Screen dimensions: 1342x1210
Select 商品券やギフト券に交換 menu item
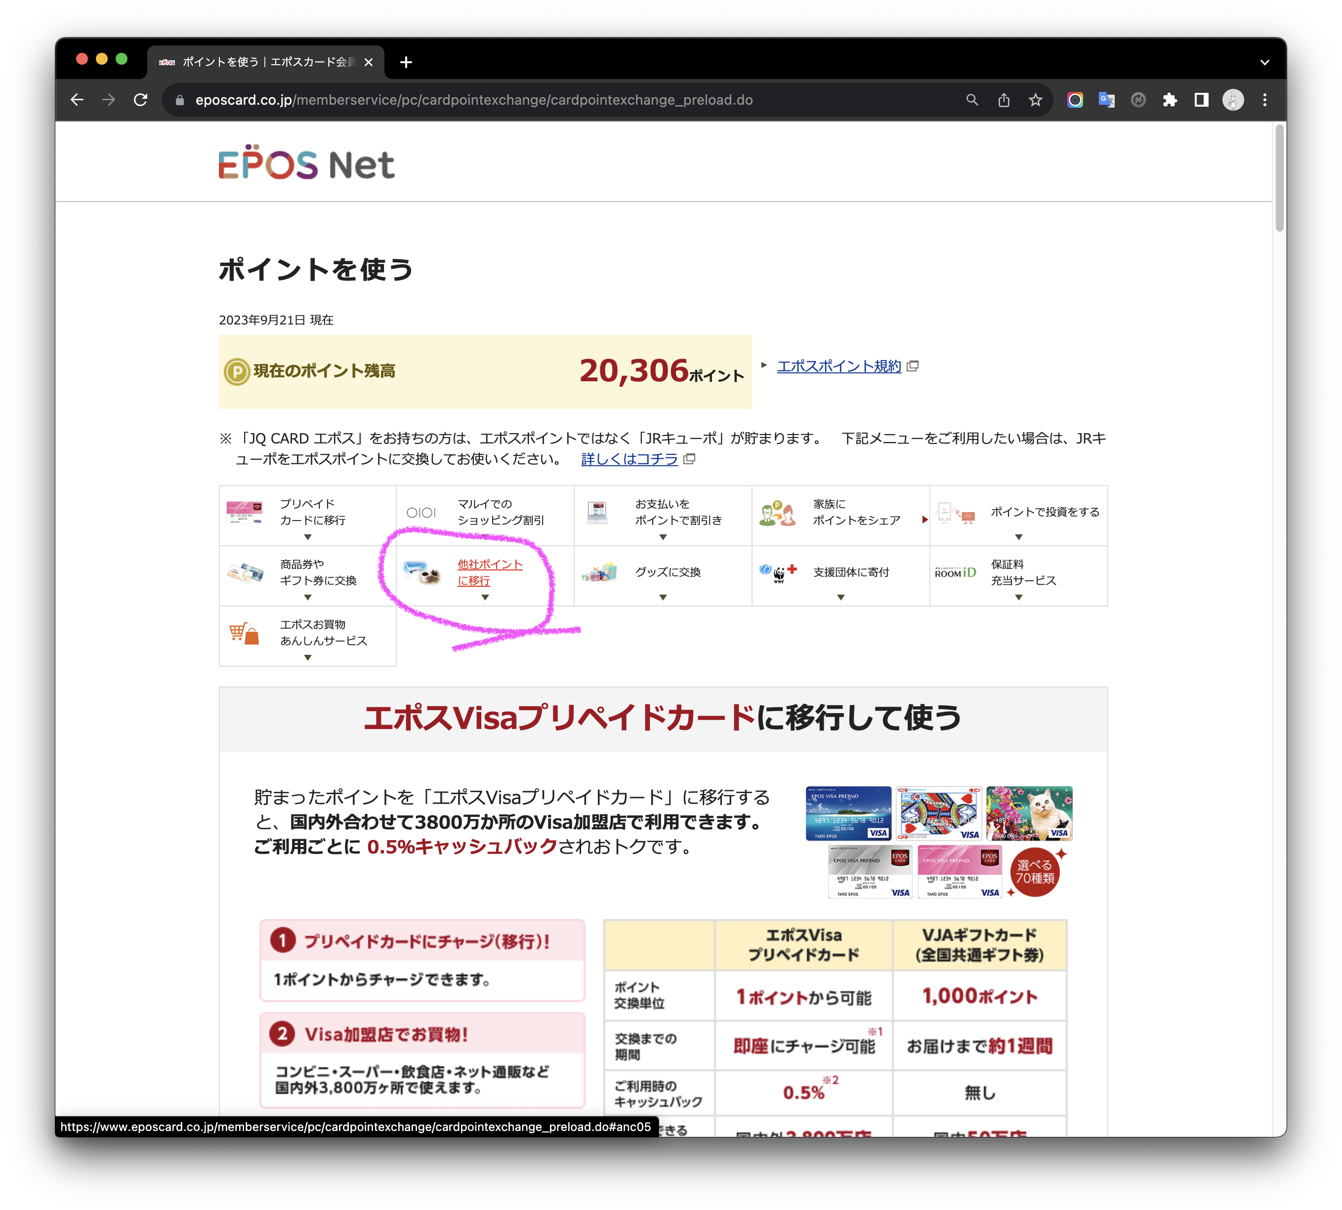pyautogui.click(x=318, y=572)
